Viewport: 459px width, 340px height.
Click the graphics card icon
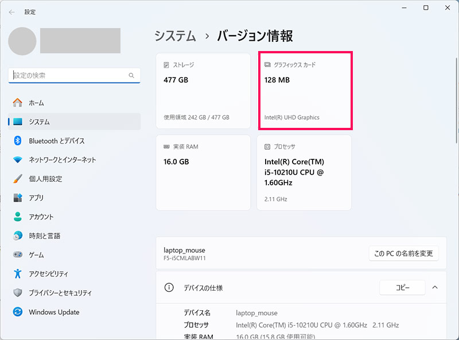coord(267,65)
